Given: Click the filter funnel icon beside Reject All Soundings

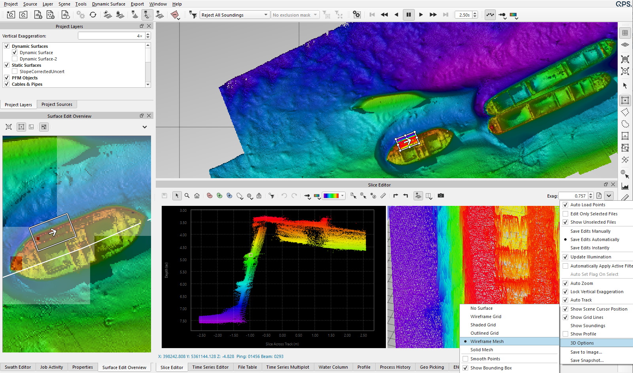Looking at the screenshot, I should 193,15.
